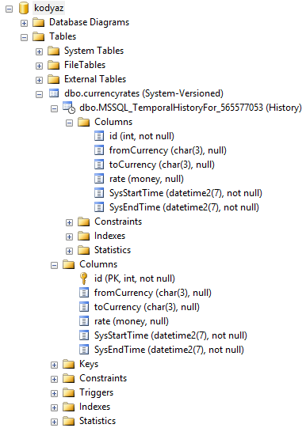Select main table column fromCurrency (char(3), null)
Screen dimensions: 306x428
click(x=153, y=293)
